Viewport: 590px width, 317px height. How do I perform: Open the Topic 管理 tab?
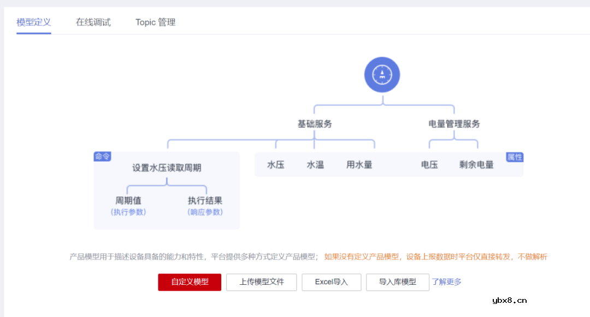(x=155, y=22)
